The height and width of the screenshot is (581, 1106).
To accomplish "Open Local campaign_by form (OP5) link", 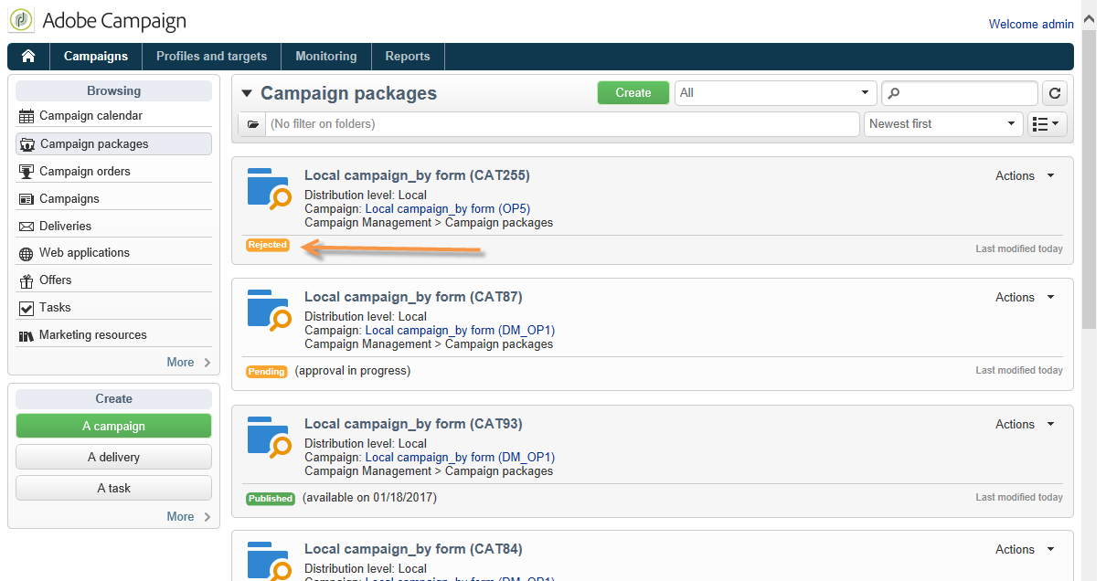I will 448,209.
